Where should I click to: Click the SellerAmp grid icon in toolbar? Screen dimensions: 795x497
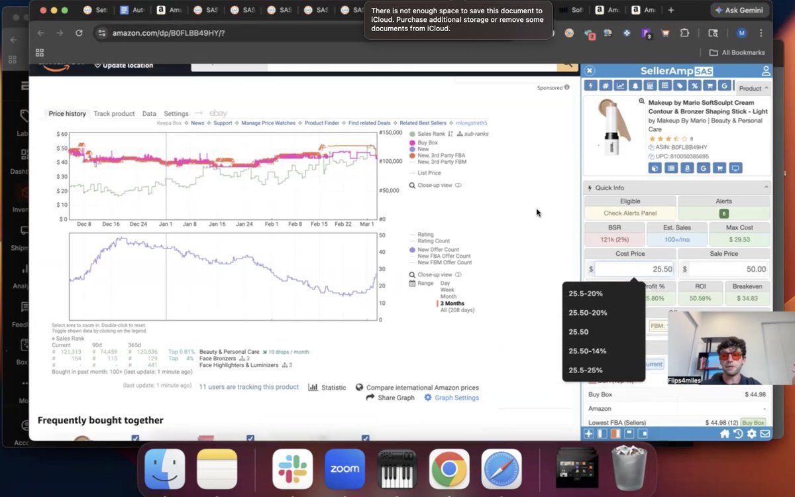coord(665,85)
